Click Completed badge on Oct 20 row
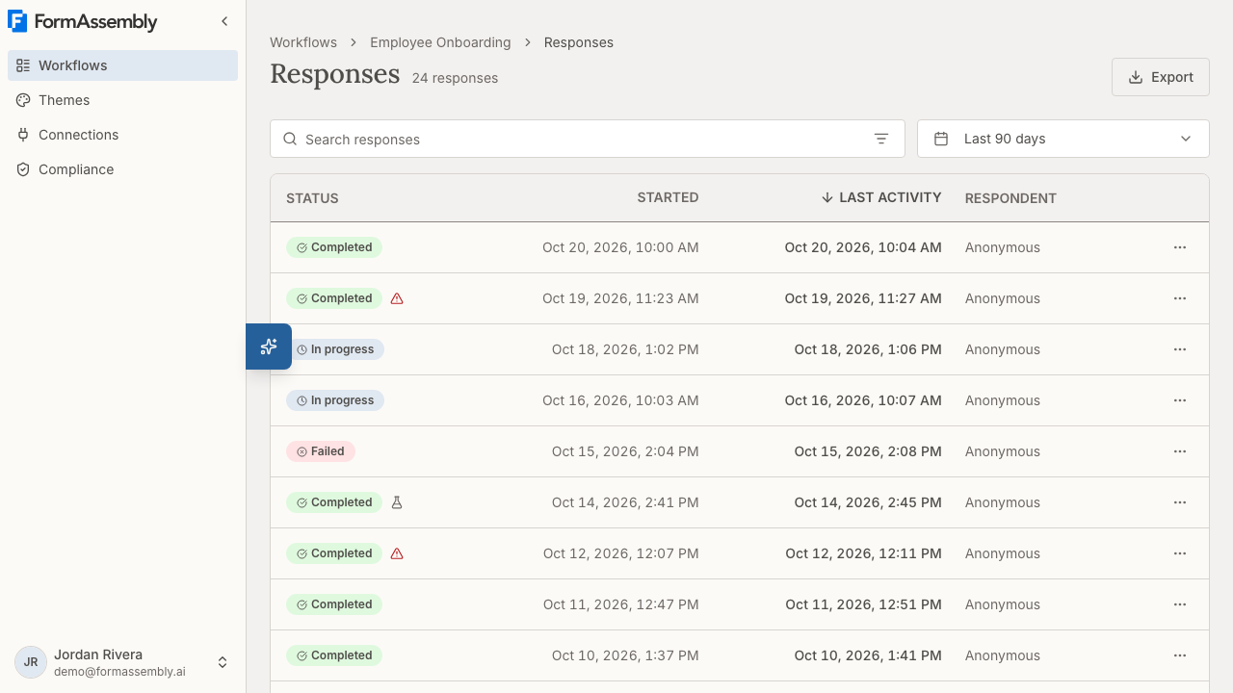This screenshot has width=1233, height=693. coord(334,247)
